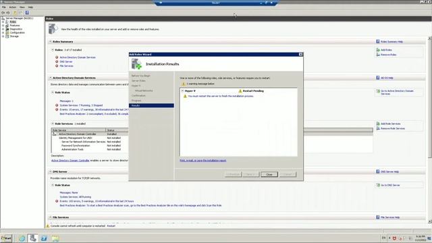432x243 pixels.
Task: Click the DNS Server Help icon
Action: [378, 171]
